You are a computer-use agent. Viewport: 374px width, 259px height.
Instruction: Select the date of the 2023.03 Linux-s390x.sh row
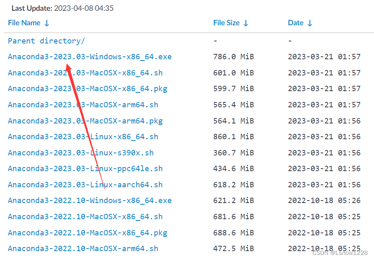324,152
